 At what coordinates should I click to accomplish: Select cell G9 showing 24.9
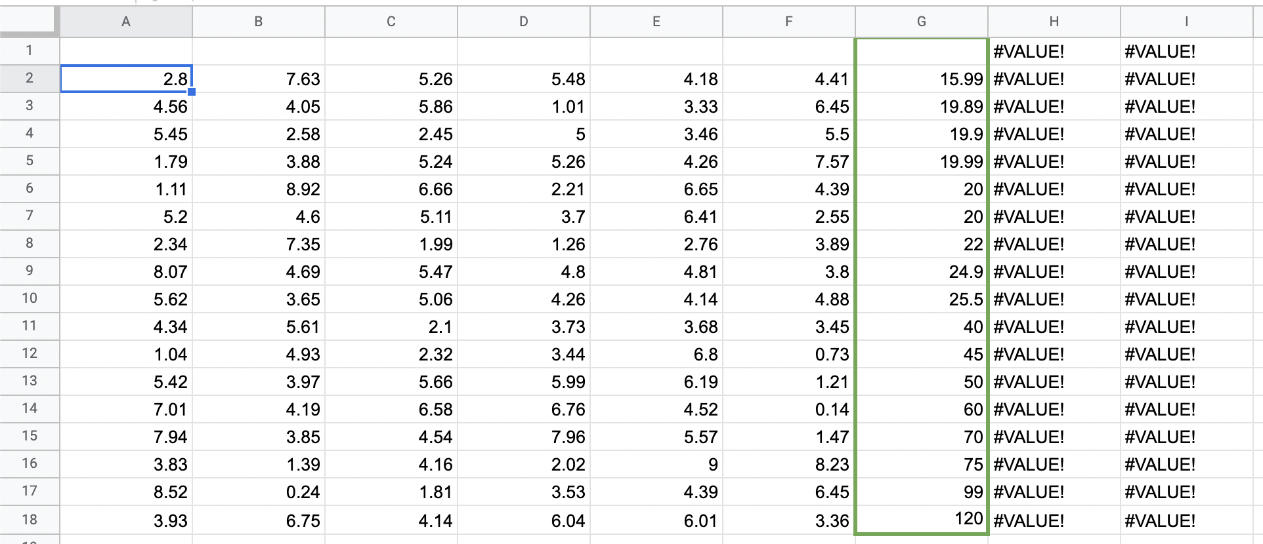(921, 271)
